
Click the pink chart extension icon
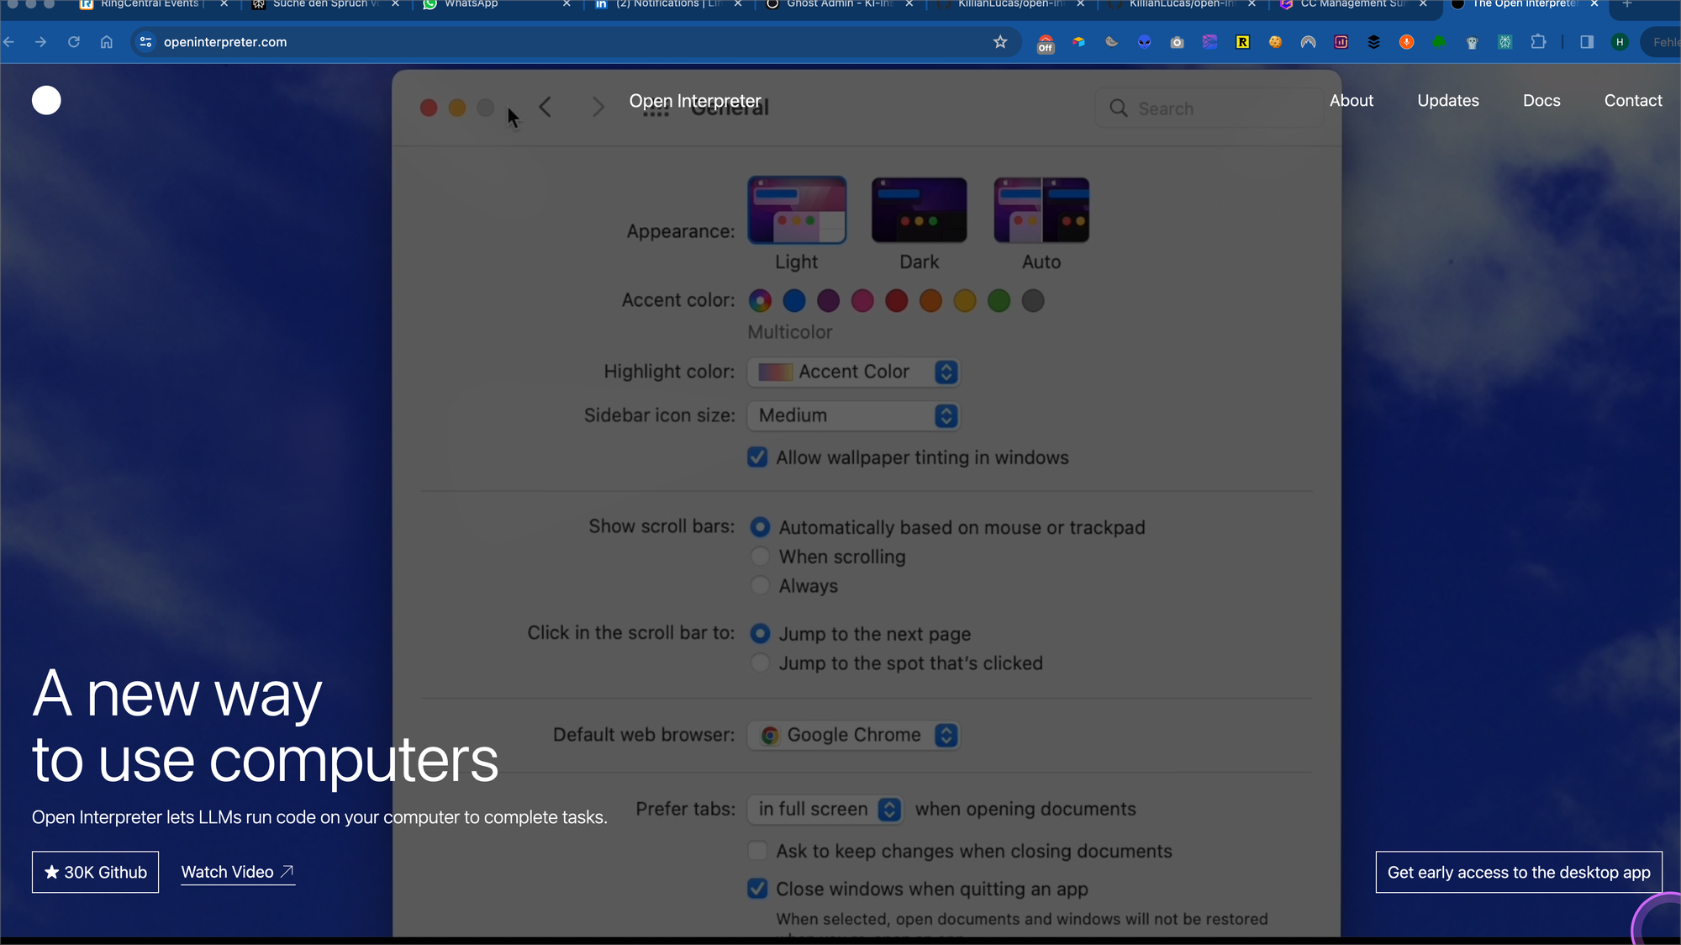tap(1341, 42)
